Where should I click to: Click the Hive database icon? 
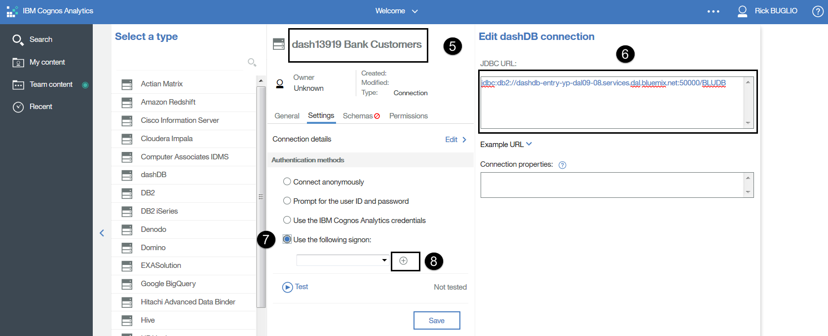127,321
